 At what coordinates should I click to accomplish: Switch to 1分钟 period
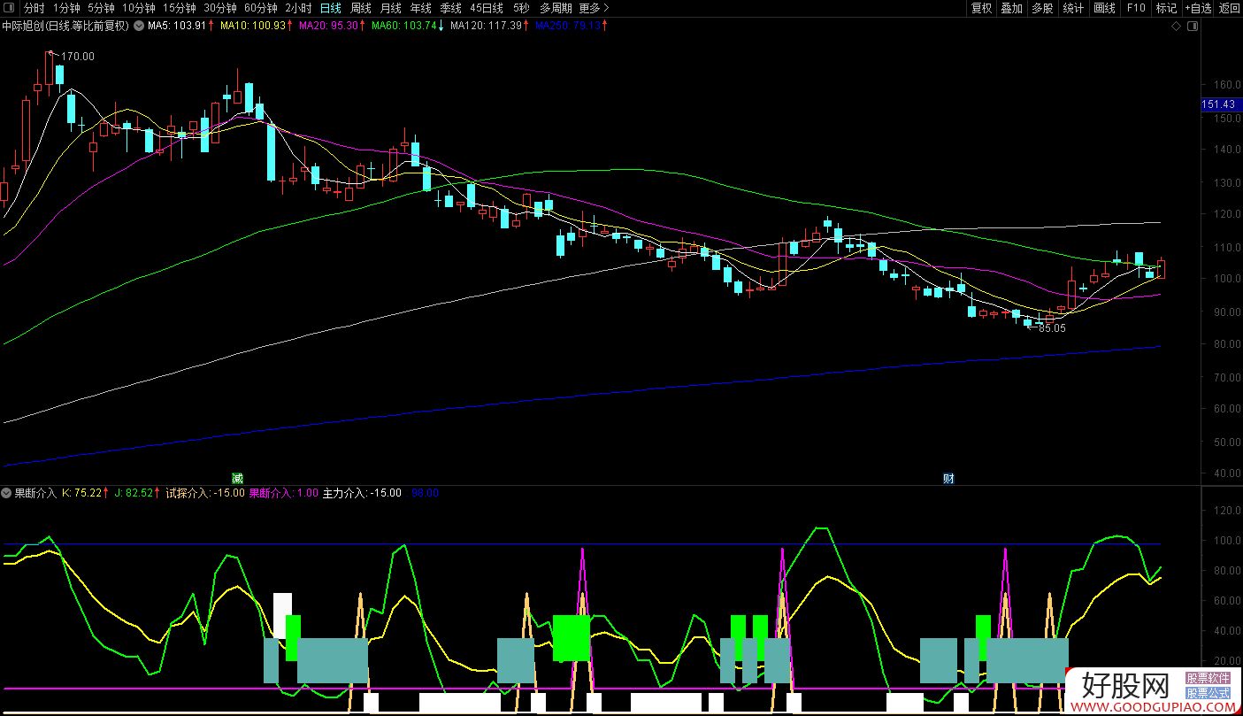(x=66, y=8)
